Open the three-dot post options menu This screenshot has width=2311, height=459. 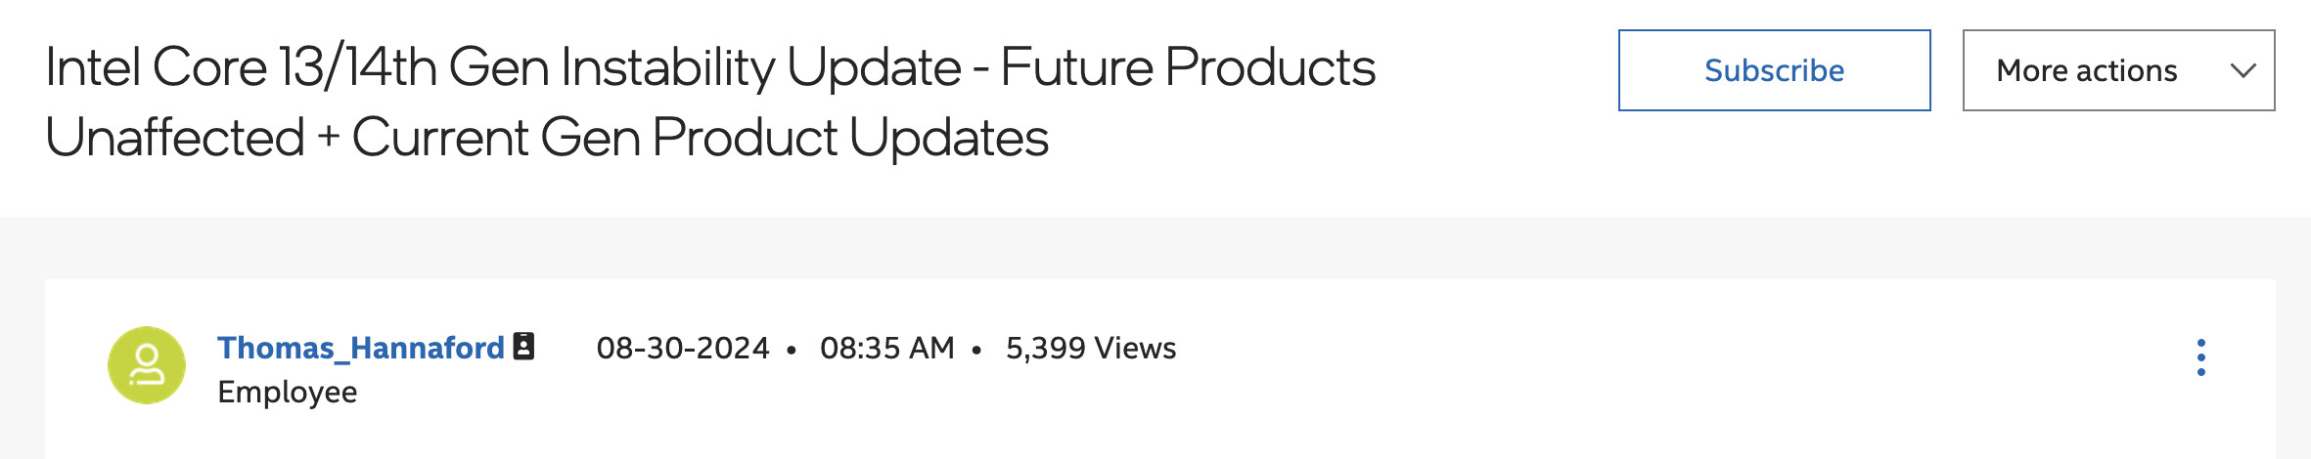(x=2200, y=357)
